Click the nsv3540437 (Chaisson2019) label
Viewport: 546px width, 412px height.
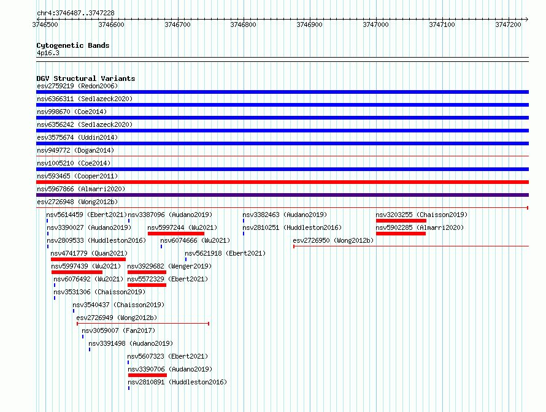(x=118, y=305)
